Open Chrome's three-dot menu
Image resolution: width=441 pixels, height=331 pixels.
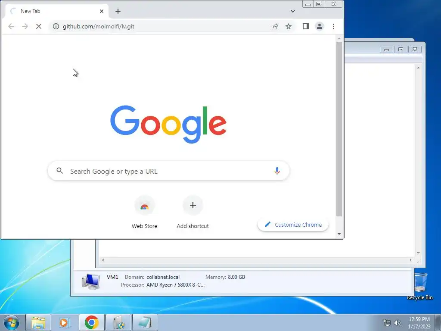coord(334,26)
